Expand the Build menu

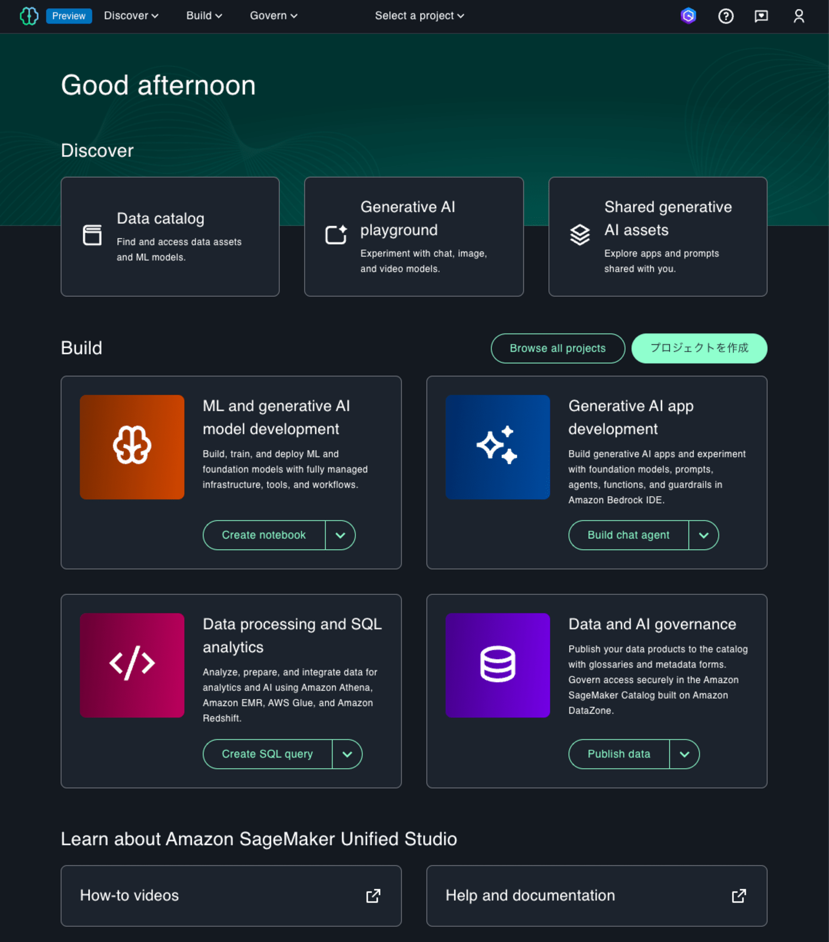tap(204, 16)
